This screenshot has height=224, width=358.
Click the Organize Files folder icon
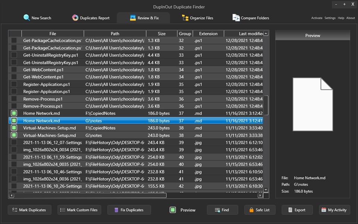point(185,18)
